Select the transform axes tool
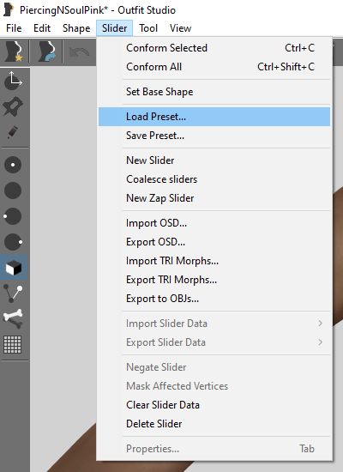 (13, 81)
